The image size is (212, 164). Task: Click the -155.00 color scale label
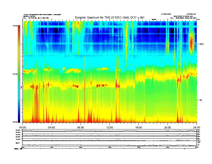(x=15, y=122)
